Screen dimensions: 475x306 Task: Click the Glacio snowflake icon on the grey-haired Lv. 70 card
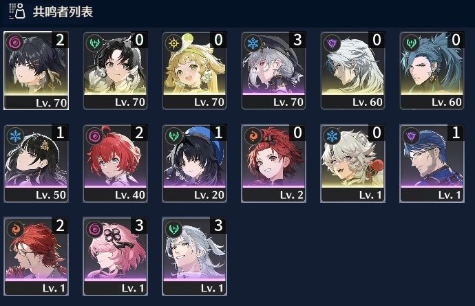coord(253,43)
